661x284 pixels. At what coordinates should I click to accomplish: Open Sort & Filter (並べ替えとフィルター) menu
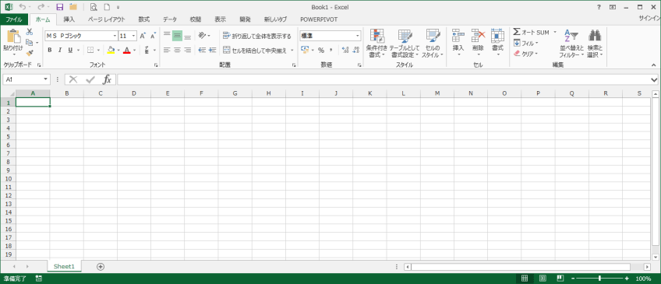[571, 44]
